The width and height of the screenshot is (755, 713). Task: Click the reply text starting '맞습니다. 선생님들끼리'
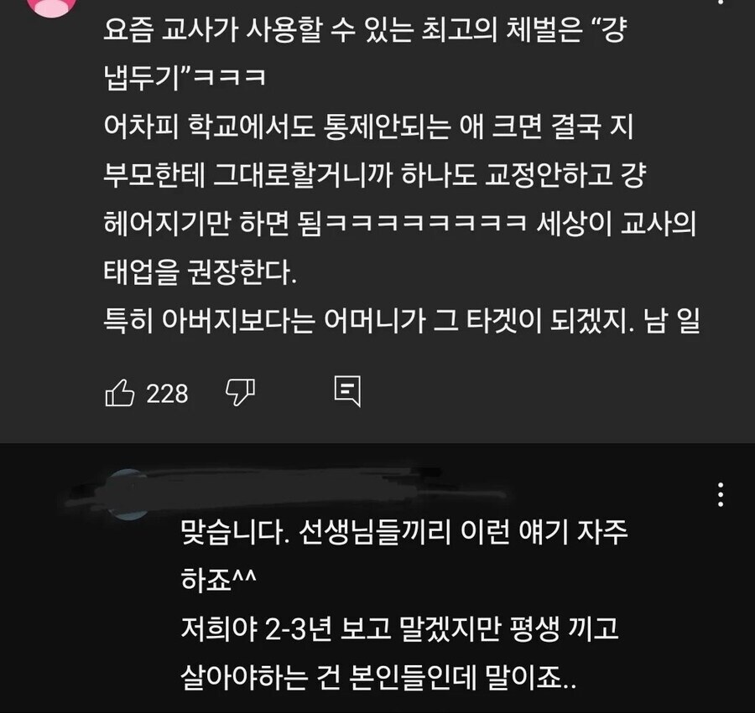click(x=404, y=532)
